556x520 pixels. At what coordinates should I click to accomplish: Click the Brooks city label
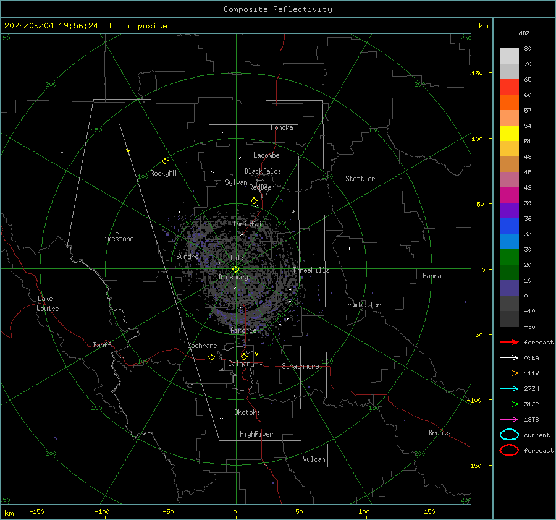tap(439, 433)
